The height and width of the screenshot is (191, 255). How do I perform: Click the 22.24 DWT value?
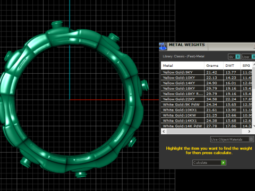point(231,99)
